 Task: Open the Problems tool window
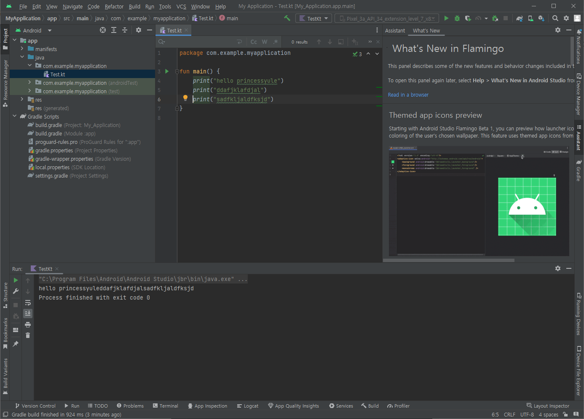click(130, 406)
